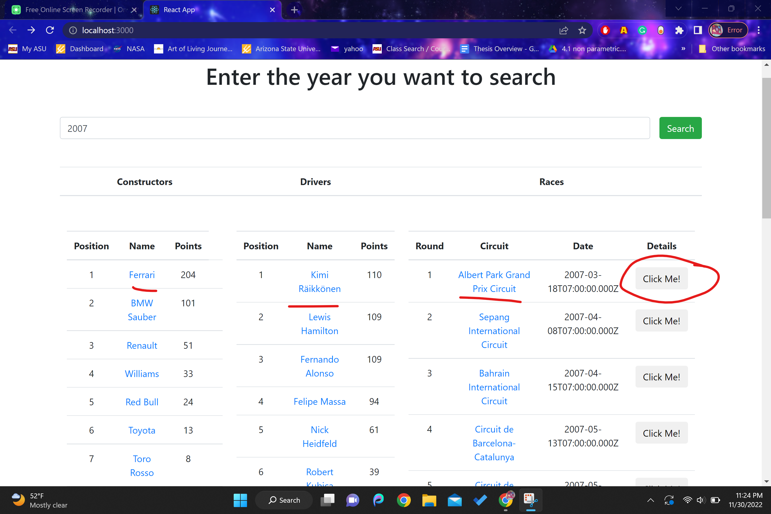This screenshot has height=514, width=771.
Task: Click the circled Click Me! details button
Action: [661, 278]
